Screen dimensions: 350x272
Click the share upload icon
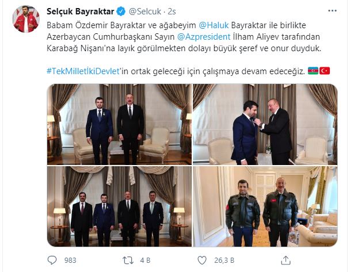click(x=286, y=260)
